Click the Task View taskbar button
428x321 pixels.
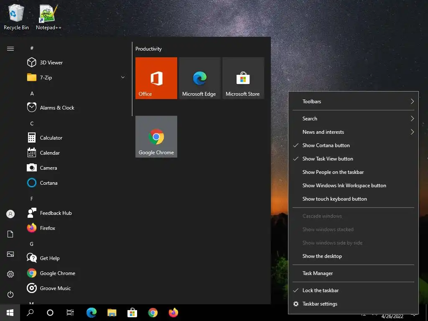(70, 313)
